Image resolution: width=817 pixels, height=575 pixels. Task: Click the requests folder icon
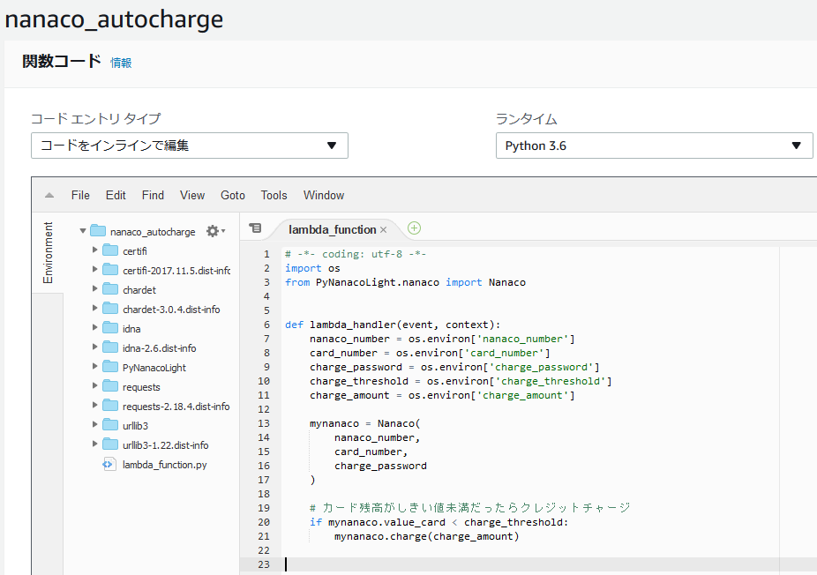click(110, 387)
